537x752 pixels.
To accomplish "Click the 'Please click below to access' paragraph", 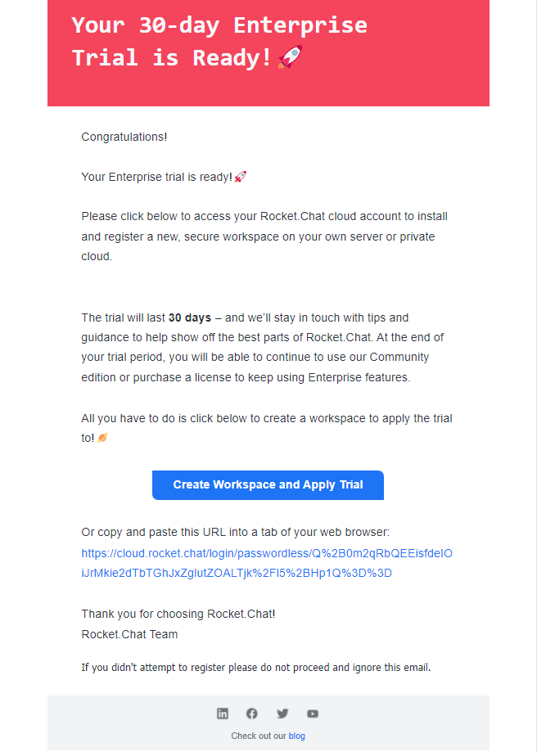I will [x=264, y=236].
